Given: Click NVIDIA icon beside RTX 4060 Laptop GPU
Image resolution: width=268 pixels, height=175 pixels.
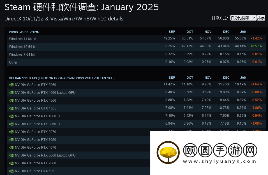Looking at the screenshot, I should coord(11,93).
